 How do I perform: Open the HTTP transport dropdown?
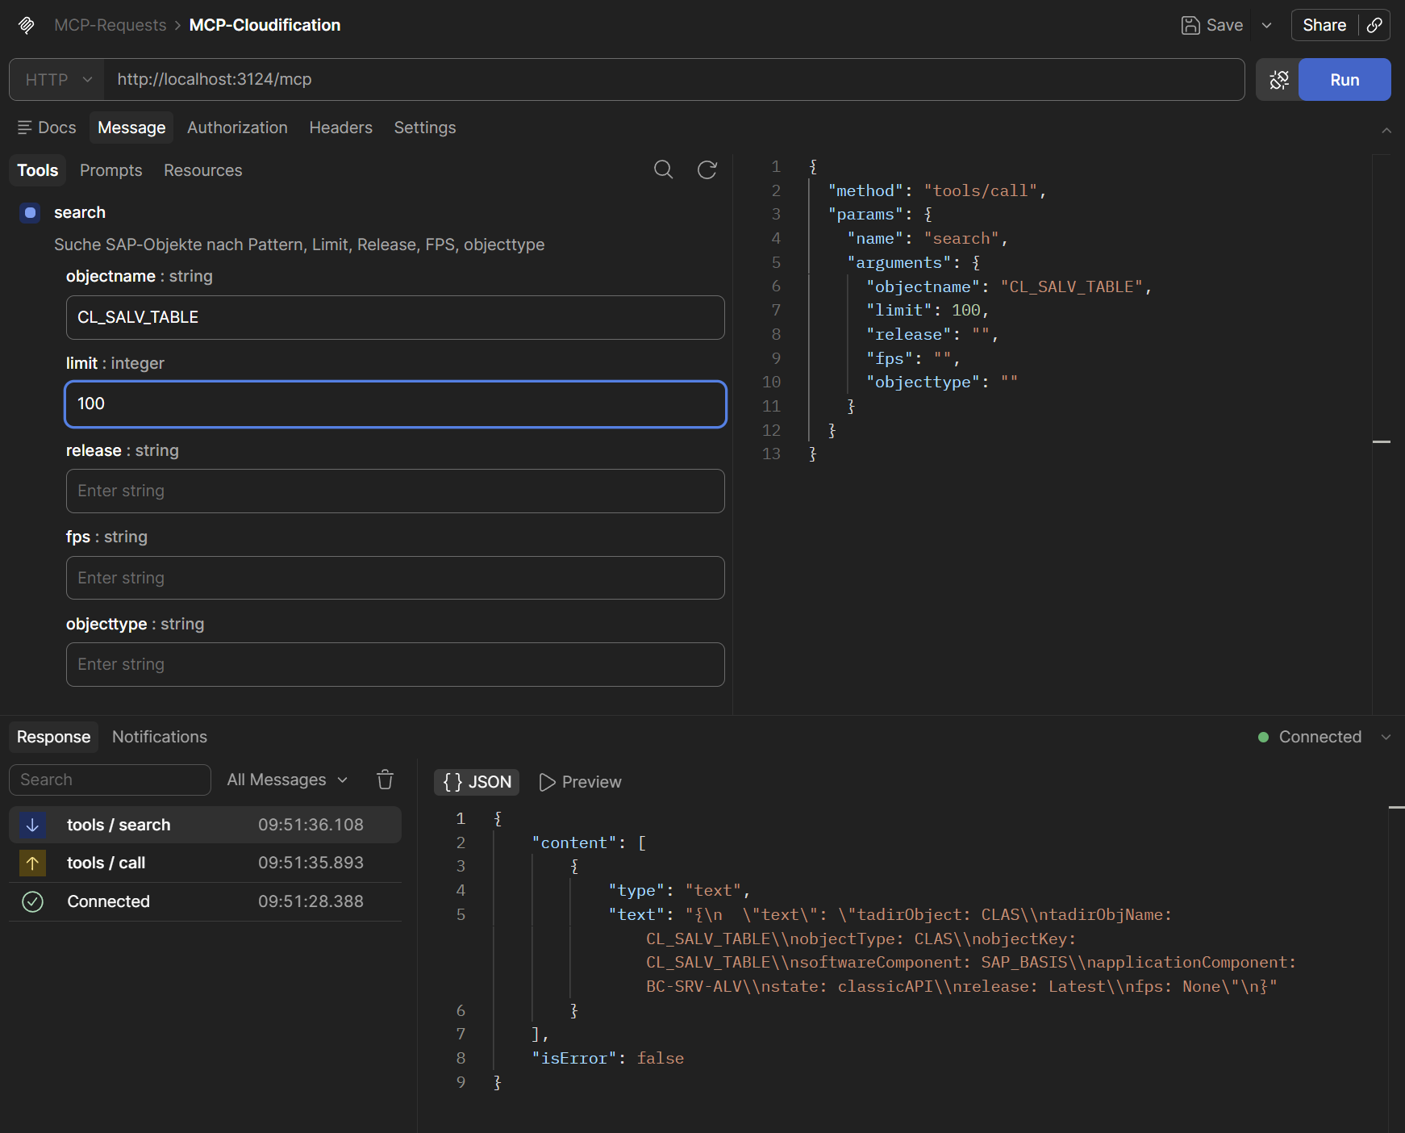[x=57, y=79]
